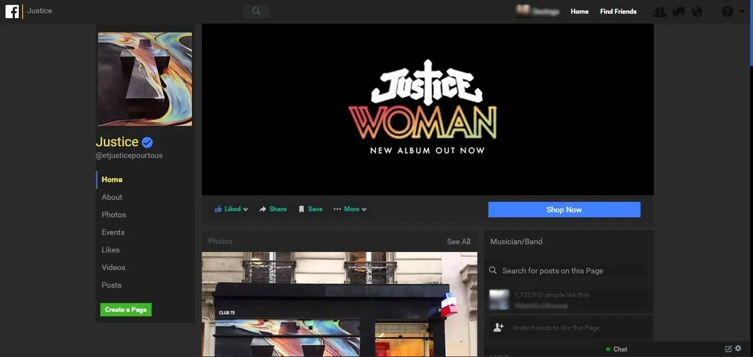The image size is (753, 357).
Task: Click the Justice profile picture
Action: point(145,79)
